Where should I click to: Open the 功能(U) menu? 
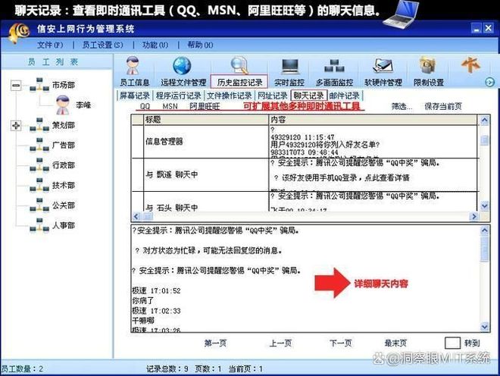tap(155, 45)
